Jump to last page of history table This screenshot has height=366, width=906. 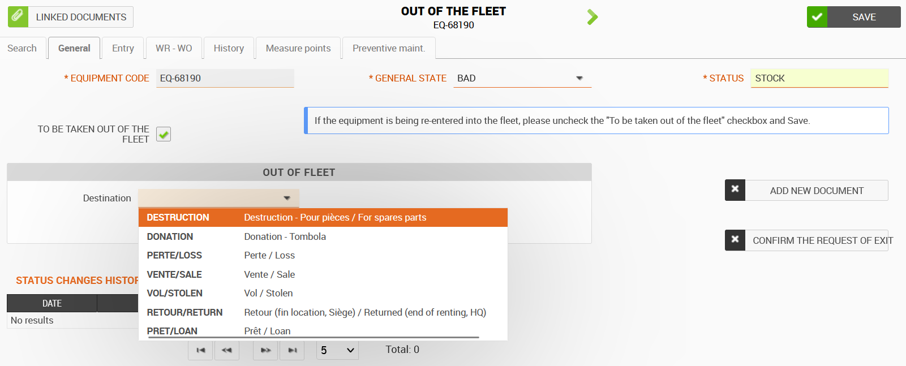coord(292,350)
